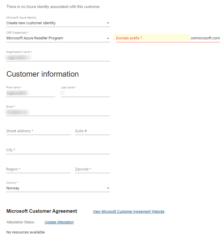Click the Domain prefix input field

[153, 38]
